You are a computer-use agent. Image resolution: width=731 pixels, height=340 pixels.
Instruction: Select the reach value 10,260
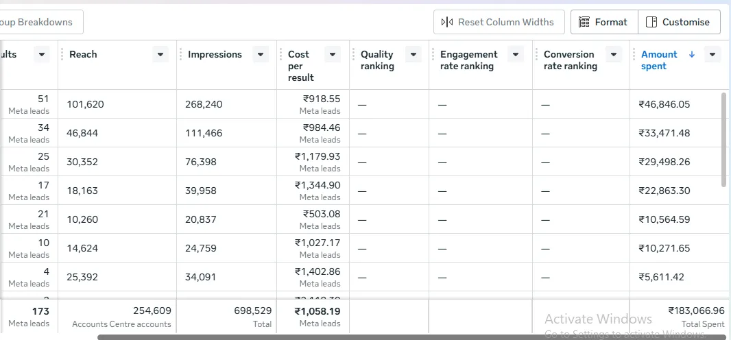coord(82,219)
